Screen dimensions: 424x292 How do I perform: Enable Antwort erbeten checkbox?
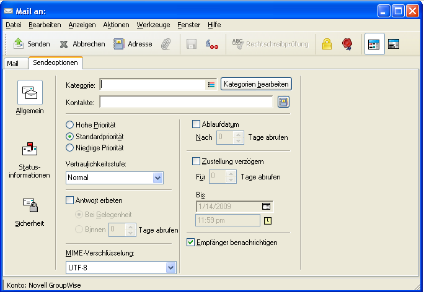click(x=70, y=200)
